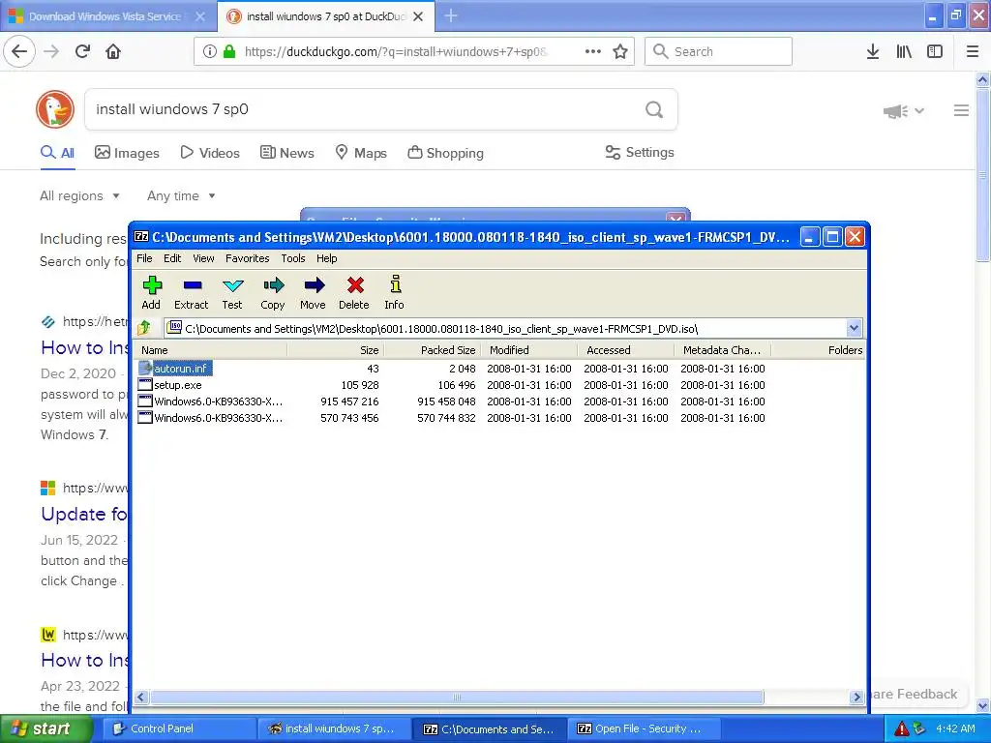Screen dimensions: 991x743
Task: Select the DuckDuckGo Images tab
Action: pyautogui.click(x=127, y=153)
